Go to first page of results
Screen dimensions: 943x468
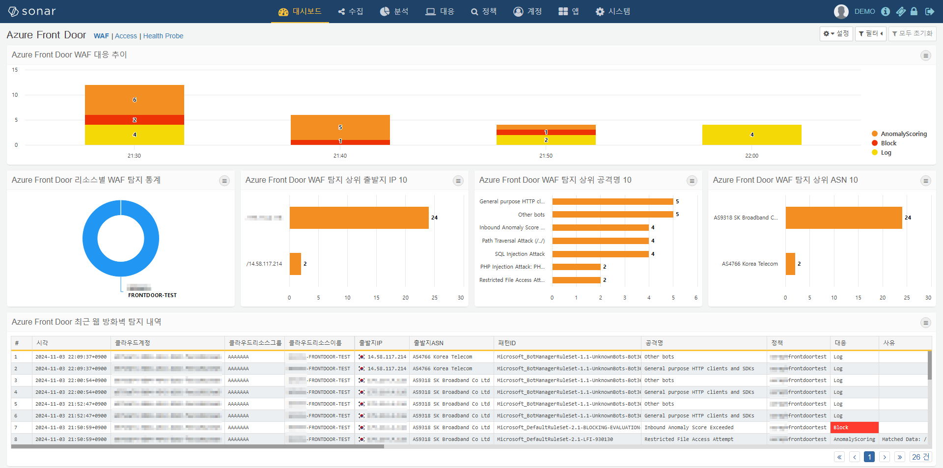click(x=839, y=457)
